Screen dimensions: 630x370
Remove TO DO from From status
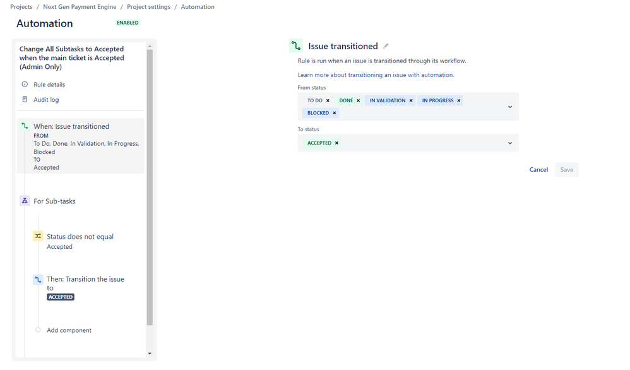click(x=328, y=100)
